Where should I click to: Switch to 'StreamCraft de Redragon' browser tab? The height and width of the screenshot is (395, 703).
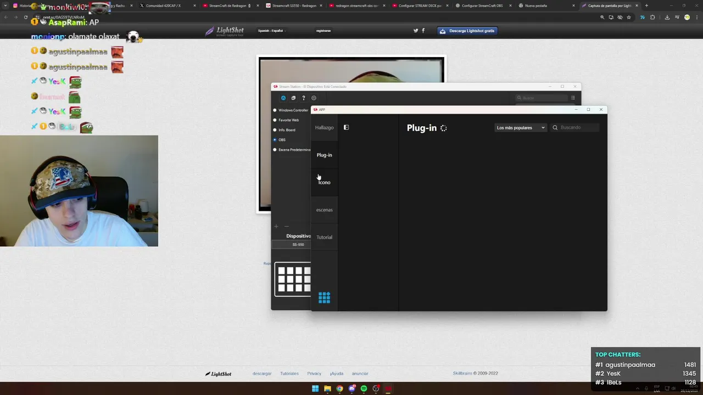click(230, 5)
